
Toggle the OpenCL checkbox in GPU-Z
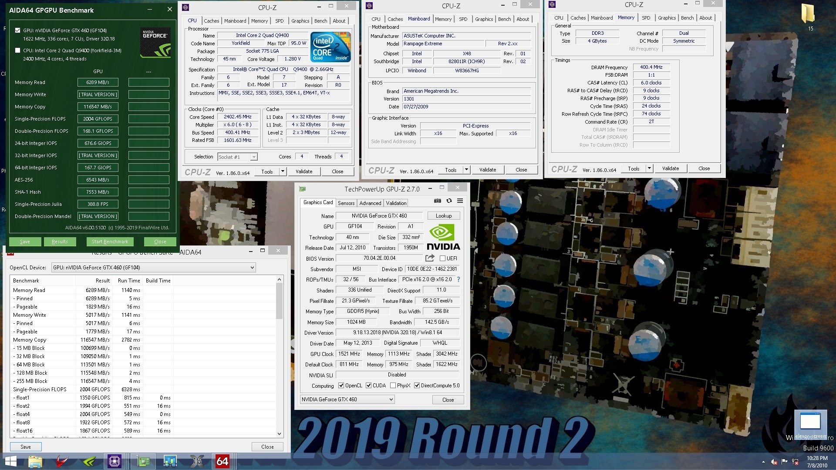point(341,386)
